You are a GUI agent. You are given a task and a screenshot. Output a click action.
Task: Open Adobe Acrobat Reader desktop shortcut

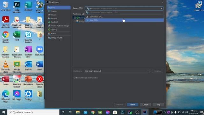tap(5, 22)
